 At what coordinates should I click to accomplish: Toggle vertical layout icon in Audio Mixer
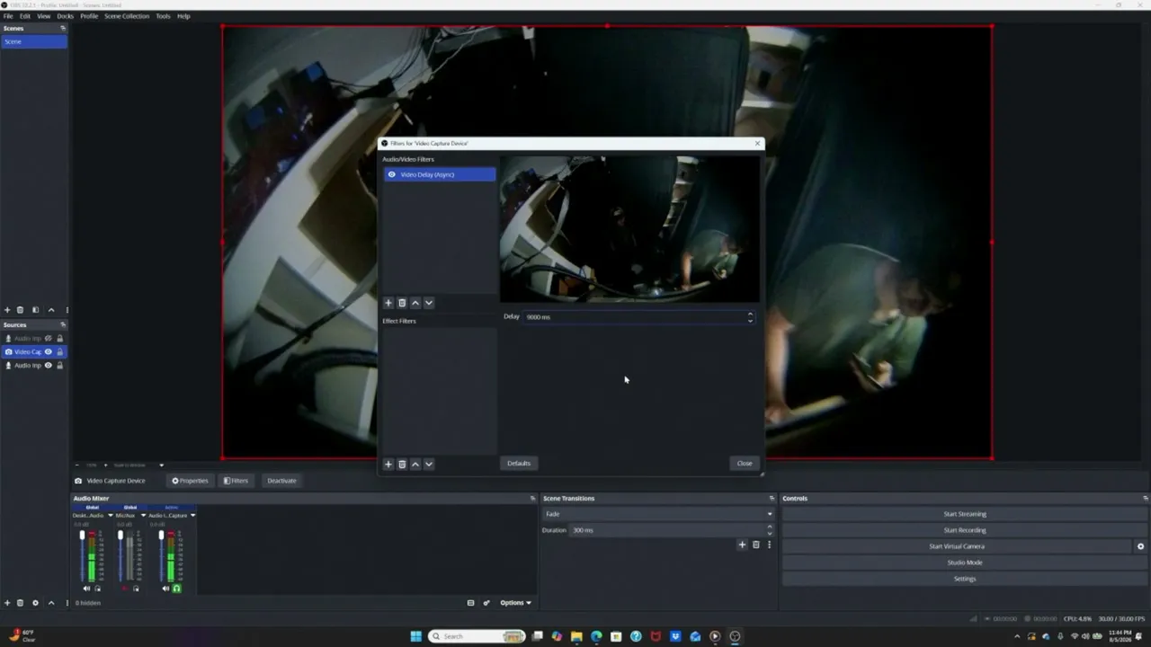(470, 603)
